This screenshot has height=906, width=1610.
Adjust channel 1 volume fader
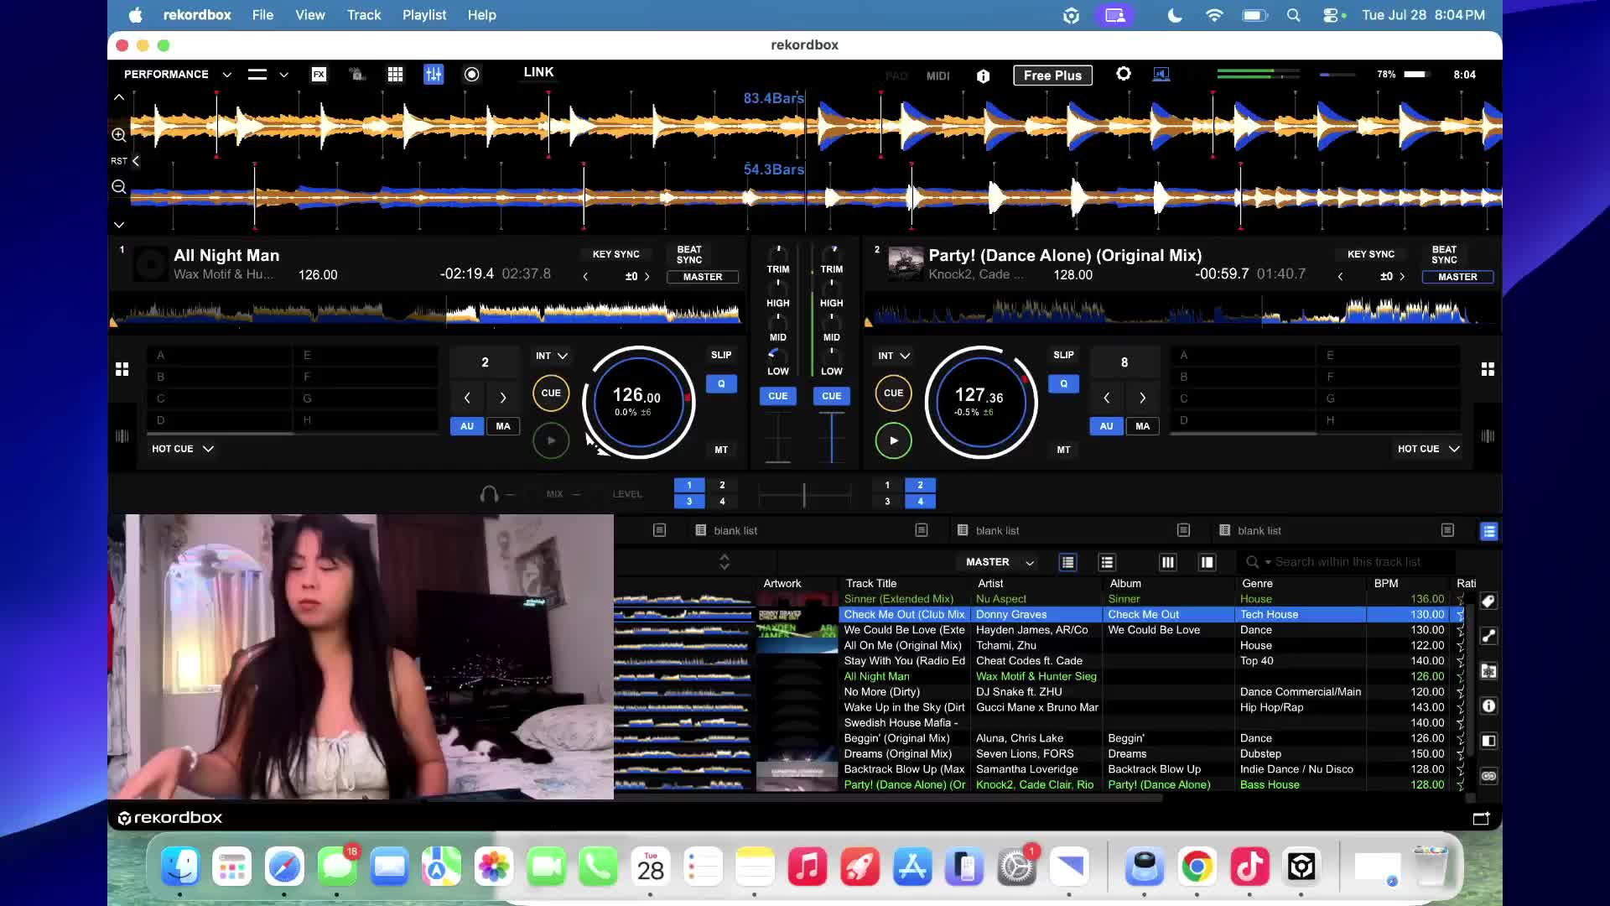[x=778, y=437]
